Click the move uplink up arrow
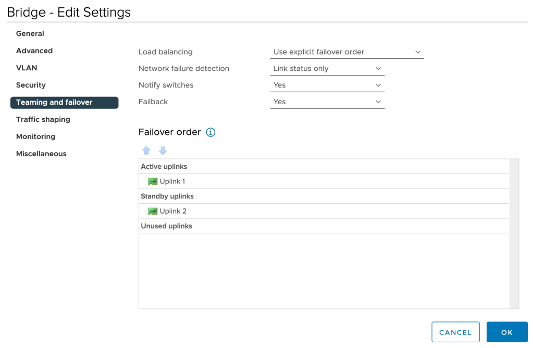The height and width of the screenshot is (348, 533). tap(146, 151)
